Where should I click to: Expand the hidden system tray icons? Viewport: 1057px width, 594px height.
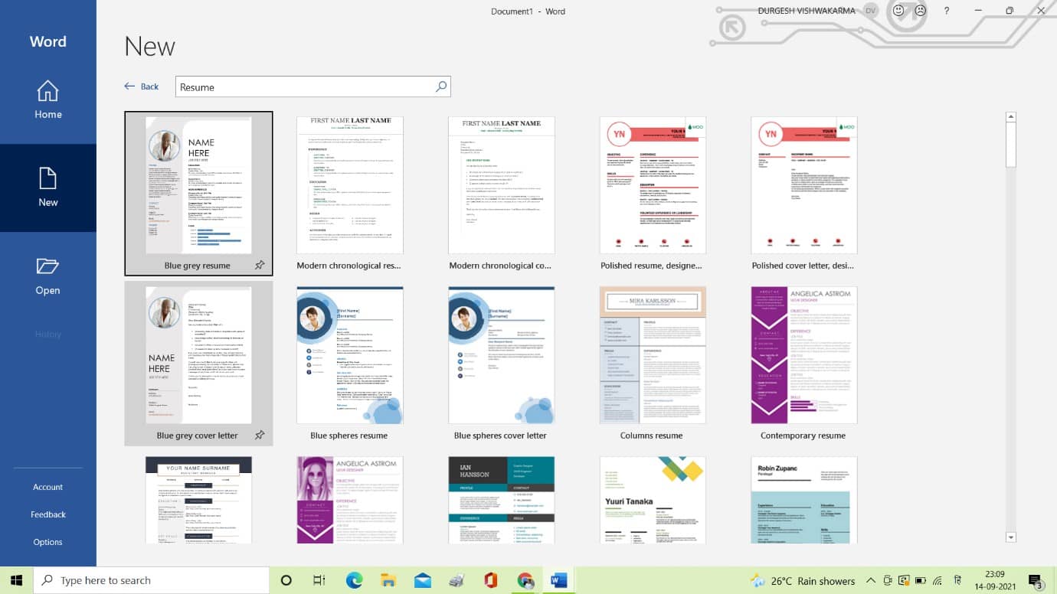point(871,580)
